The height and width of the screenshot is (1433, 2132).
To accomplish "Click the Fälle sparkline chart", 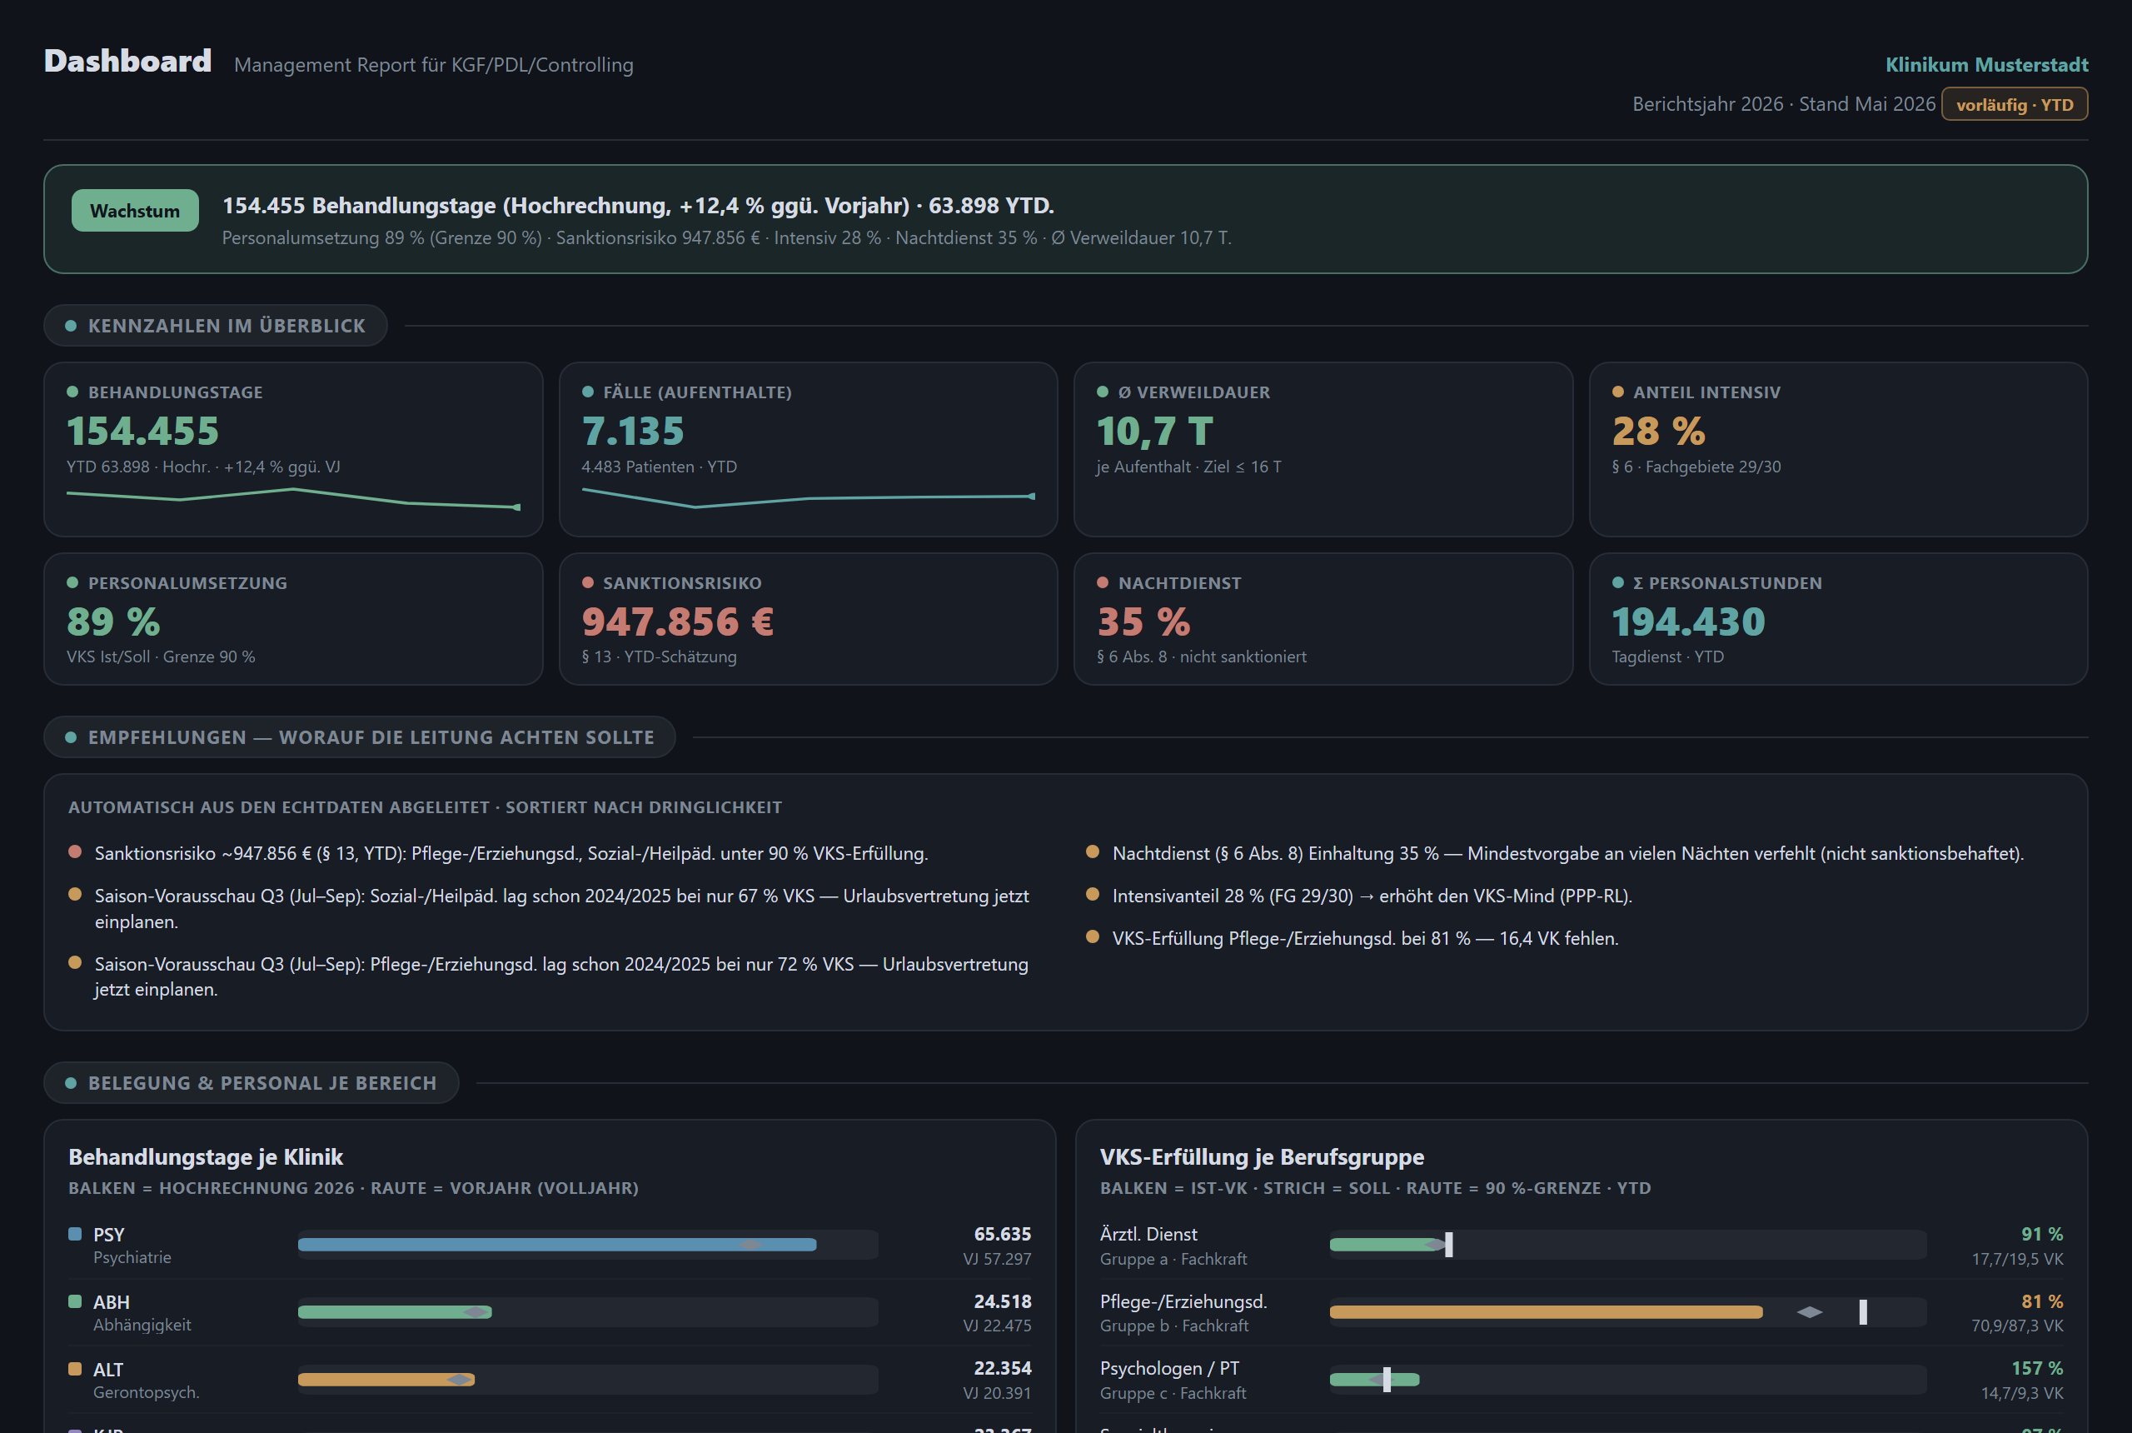I will pyautogui.click(x=809, y=499).
